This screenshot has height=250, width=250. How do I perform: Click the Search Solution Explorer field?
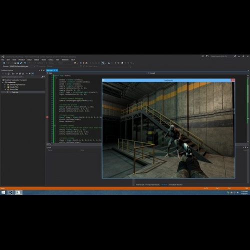pos(21,77)
